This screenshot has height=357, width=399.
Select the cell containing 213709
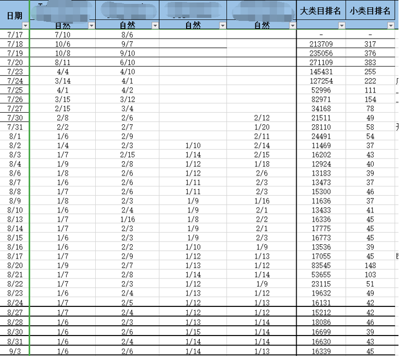[321, 44]
